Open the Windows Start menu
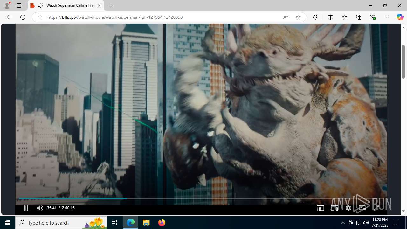Image resolution: width=407 pixels, height=229 pixels. [8, 223]
